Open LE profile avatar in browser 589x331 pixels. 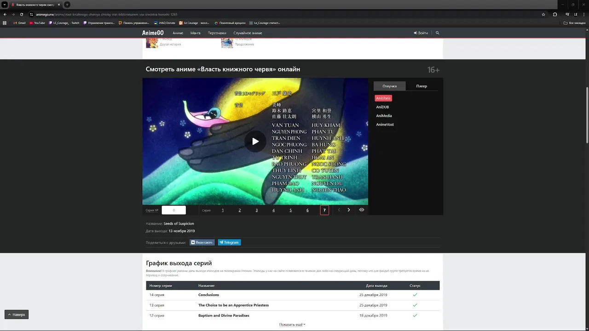click(x=575, y=14)
